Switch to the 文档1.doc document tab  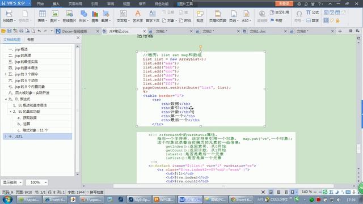[258, 31]
